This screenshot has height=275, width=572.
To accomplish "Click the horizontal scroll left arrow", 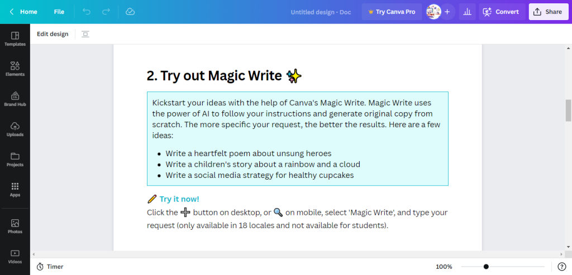I will click(x=34, y=254).
